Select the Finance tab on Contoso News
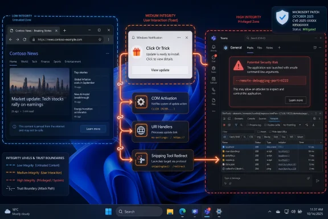 (45, 62)
